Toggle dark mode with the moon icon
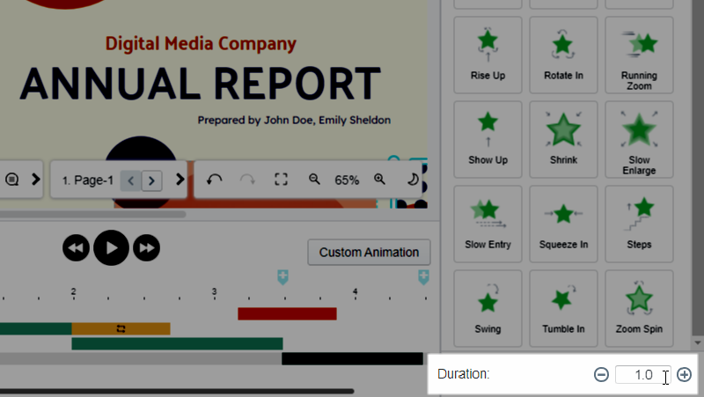The width and height of the screenshot is (704, 397). [x=412, y=180]
